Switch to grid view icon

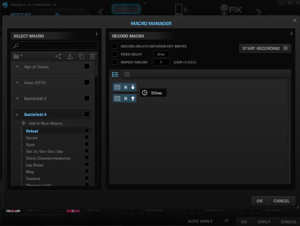pos(127,75)
